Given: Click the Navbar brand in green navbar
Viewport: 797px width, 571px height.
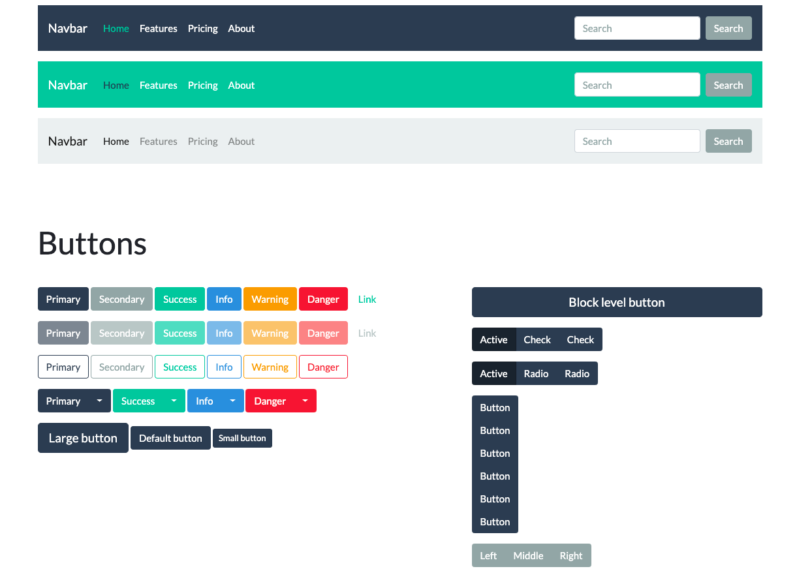Looking at the screenshot, I should 68,85.
